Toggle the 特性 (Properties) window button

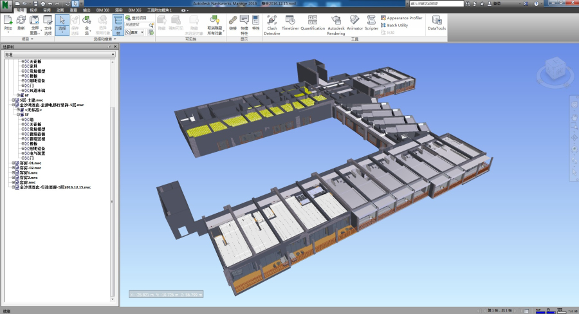pyautogui.click(x=255, y=24)
